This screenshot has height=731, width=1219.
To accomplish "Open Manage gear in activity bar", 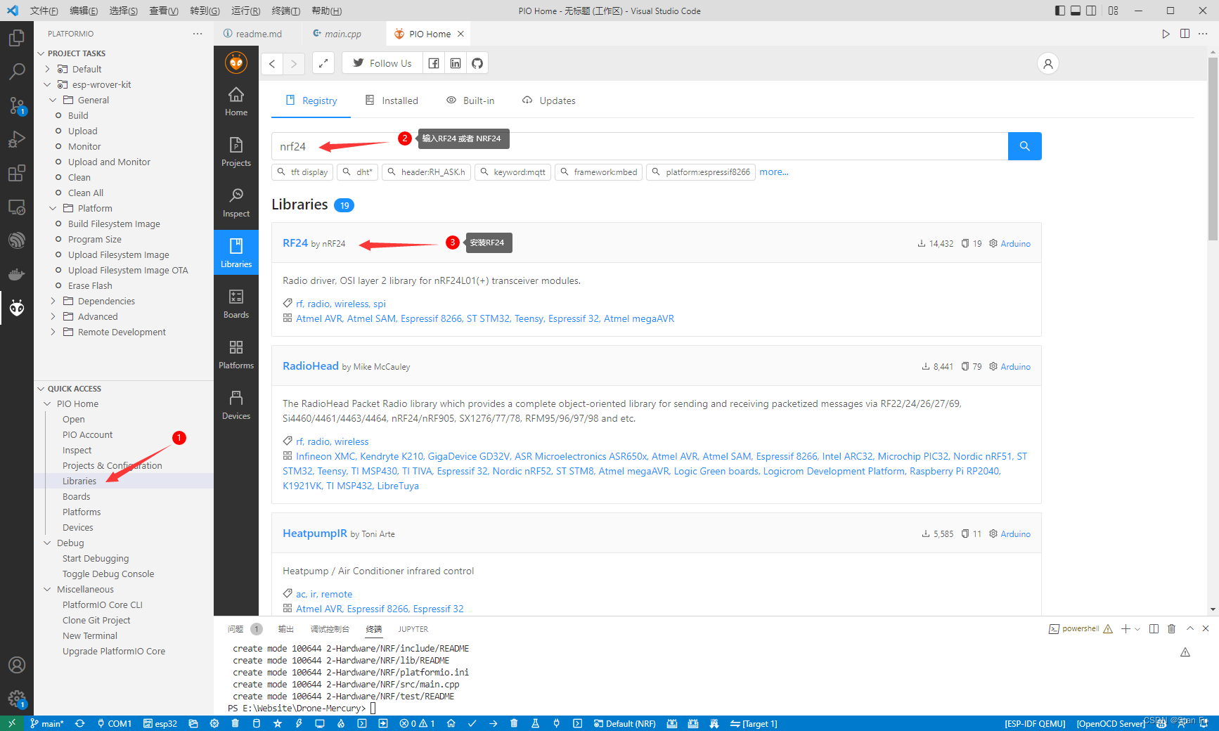I will [x=17, y=699].
